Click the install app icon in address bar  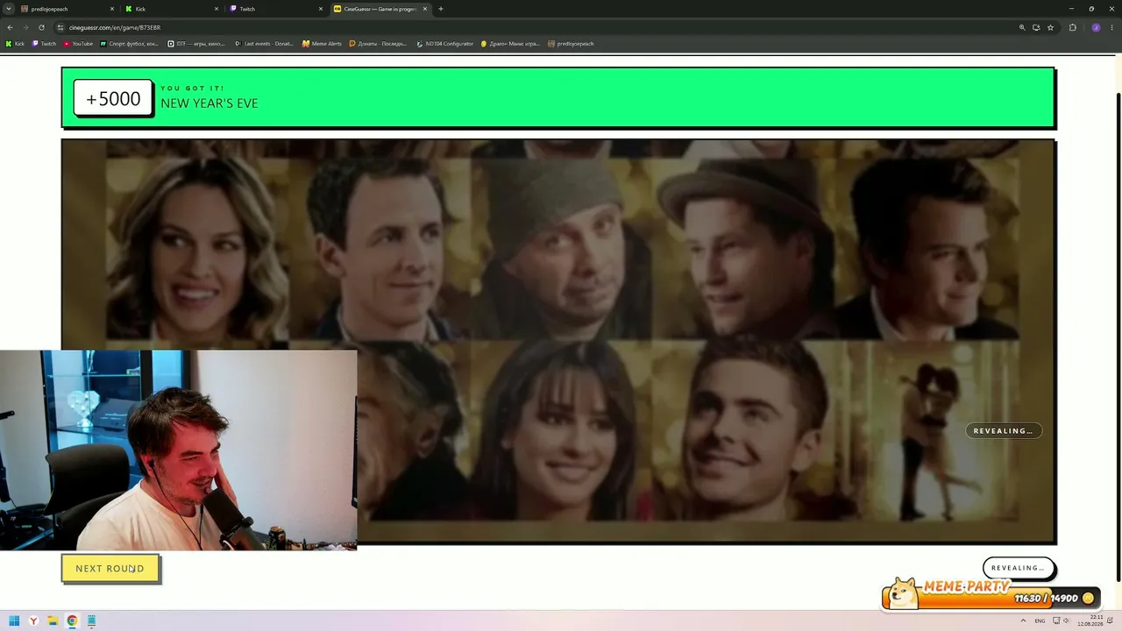tap(1036, 27)
